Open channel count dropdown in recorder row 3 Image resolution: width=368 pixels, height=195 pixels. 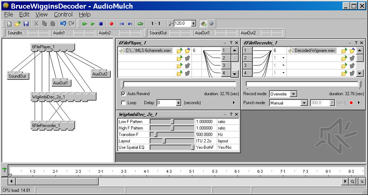pyautogui.click(x=284, y=65)
